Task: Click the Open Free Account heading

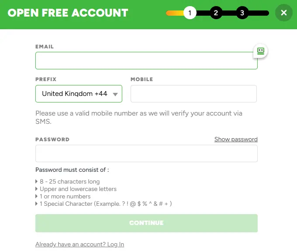Action: tap(68, 13)
